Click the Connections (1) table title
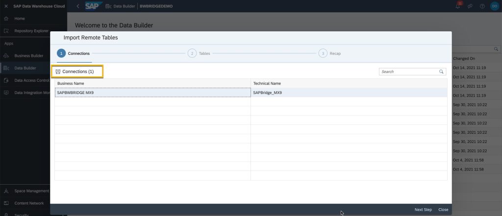This screenshot has height=216, width=502. pos(77,72)
